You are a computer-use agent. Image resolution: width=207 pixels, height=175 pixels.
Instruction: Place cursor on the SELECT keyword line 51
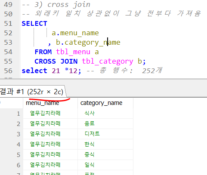[34, 24]
